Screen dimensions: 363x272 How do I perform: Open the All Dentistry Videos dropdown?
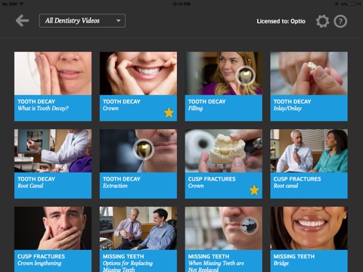tap(82, 20)
